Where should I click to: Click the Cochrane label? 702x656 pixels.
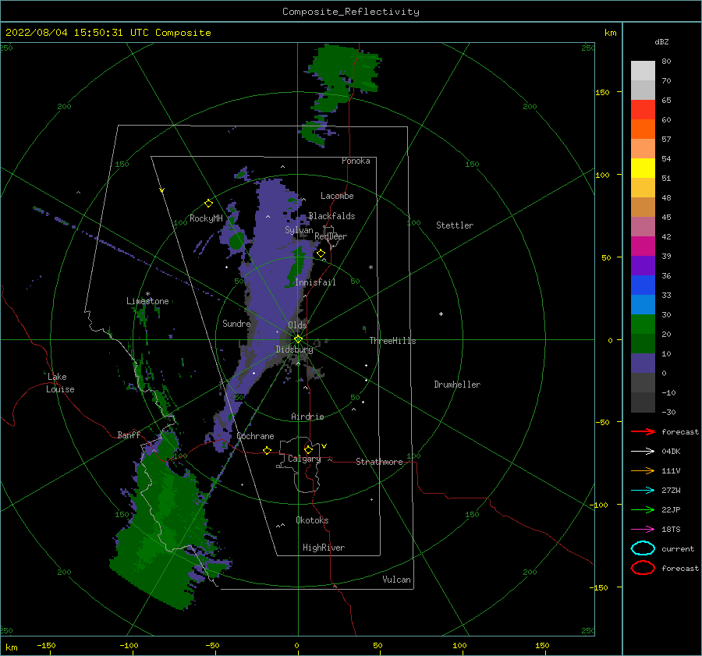pyautogui.click(x=255, y=436)
